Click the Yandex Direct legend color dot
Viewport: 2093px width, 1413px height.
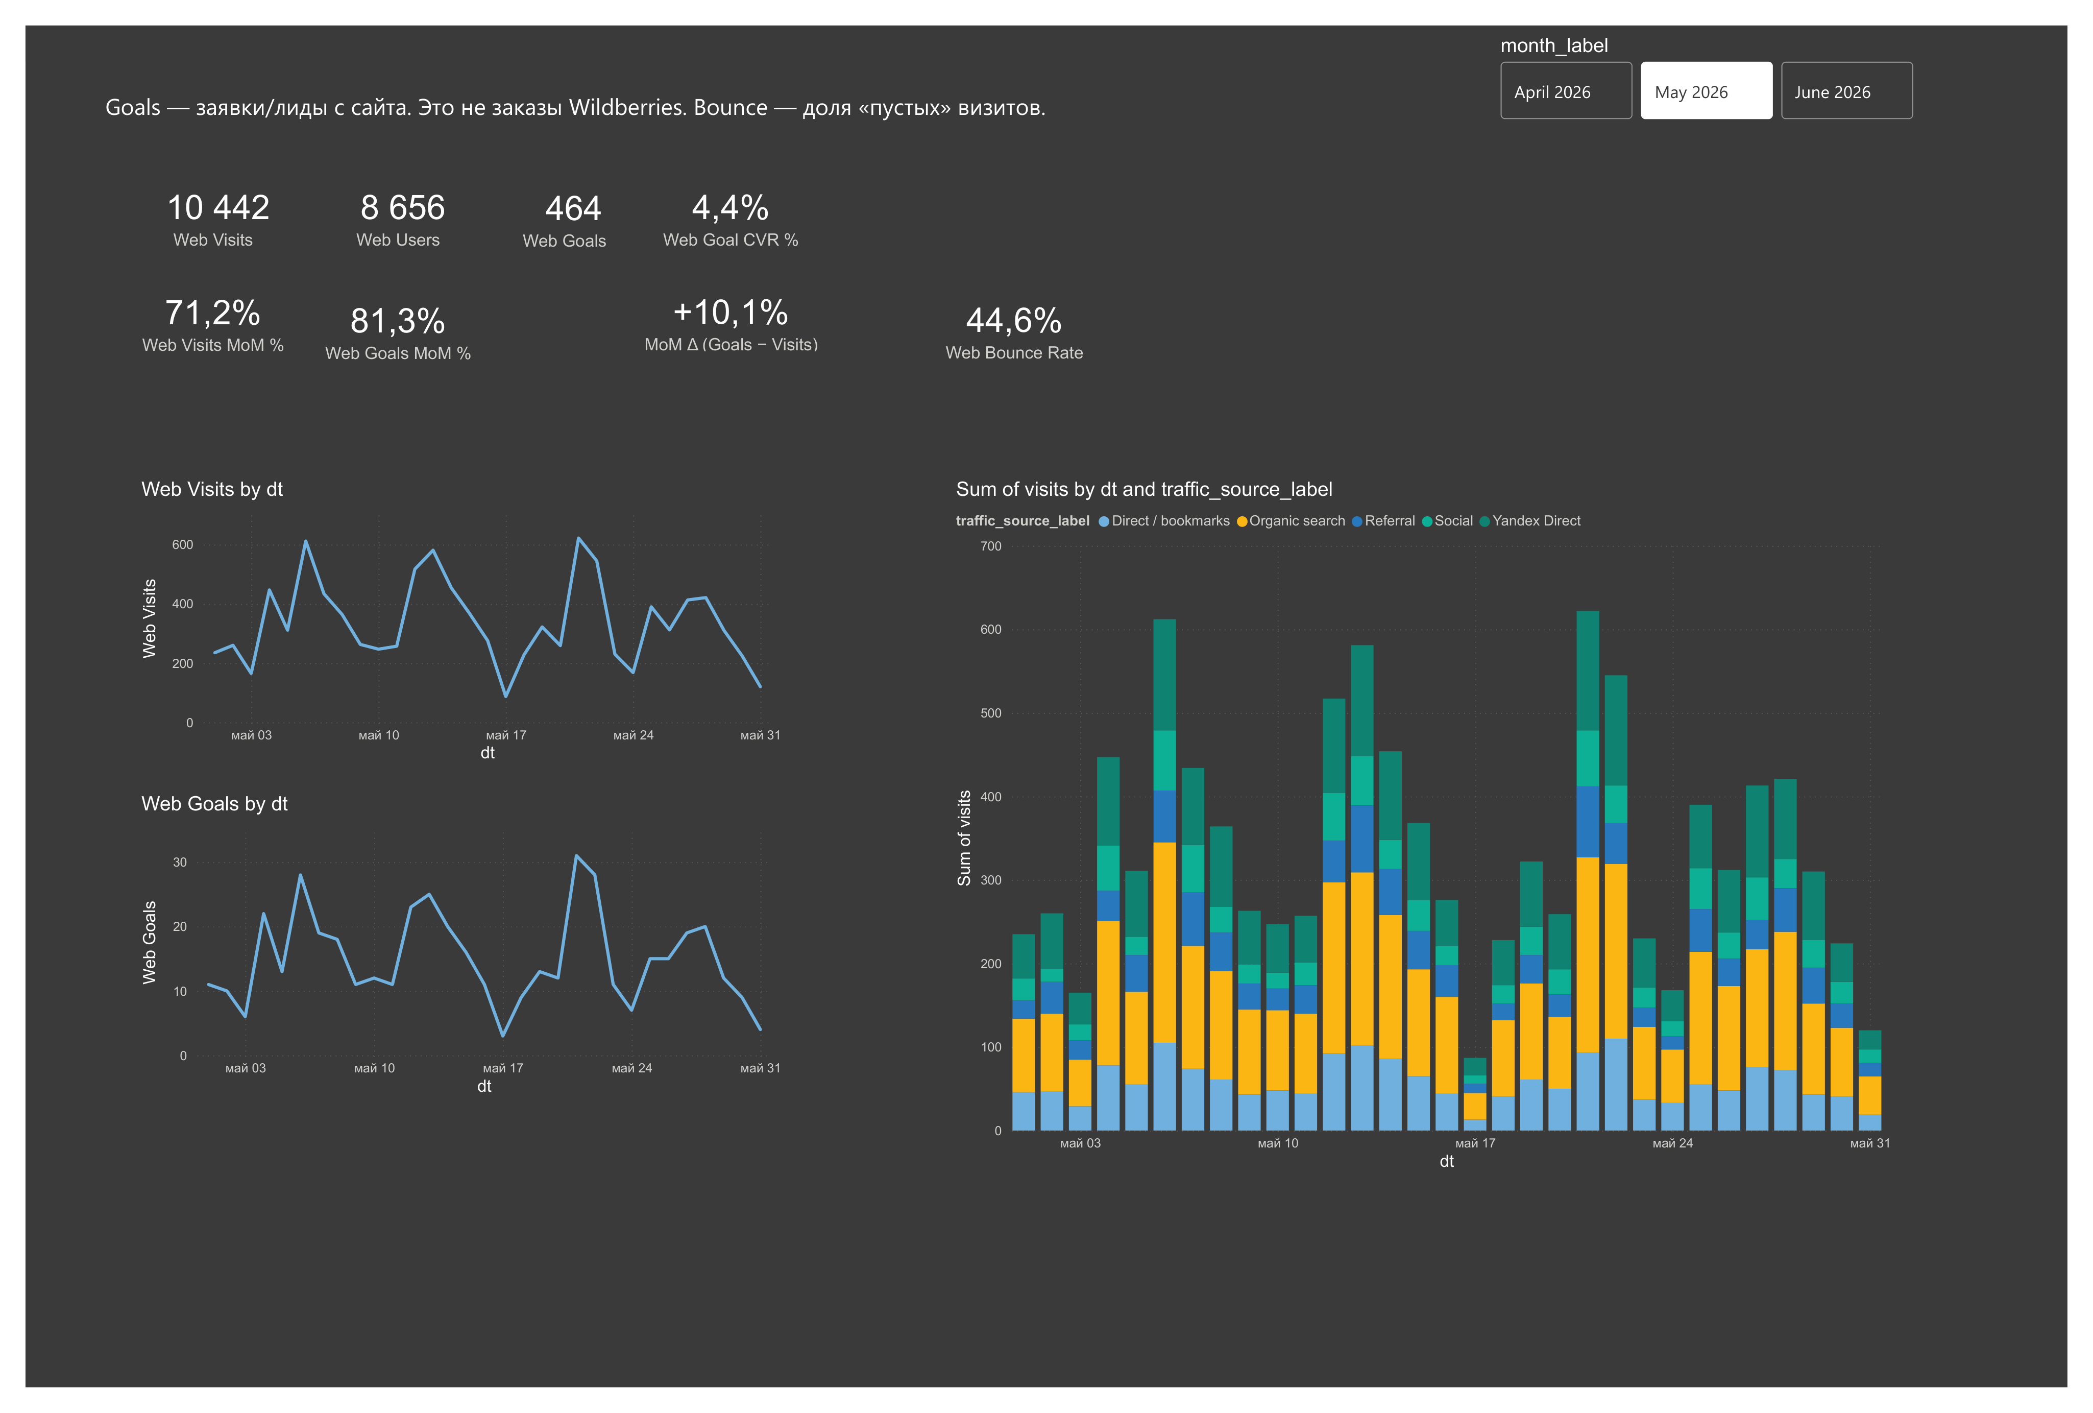point(1484,522)
